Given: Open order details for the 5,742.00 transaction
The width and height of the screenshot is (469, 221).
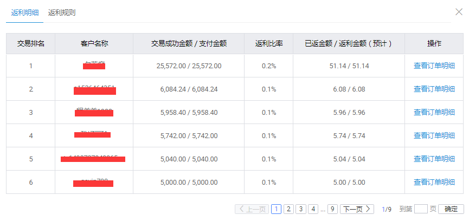Looking at the screenshot, I should pyautogui.click(x=434, y=135).
